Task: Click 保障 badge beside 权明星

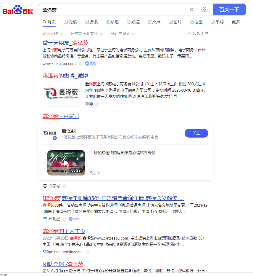Action: 75,219
